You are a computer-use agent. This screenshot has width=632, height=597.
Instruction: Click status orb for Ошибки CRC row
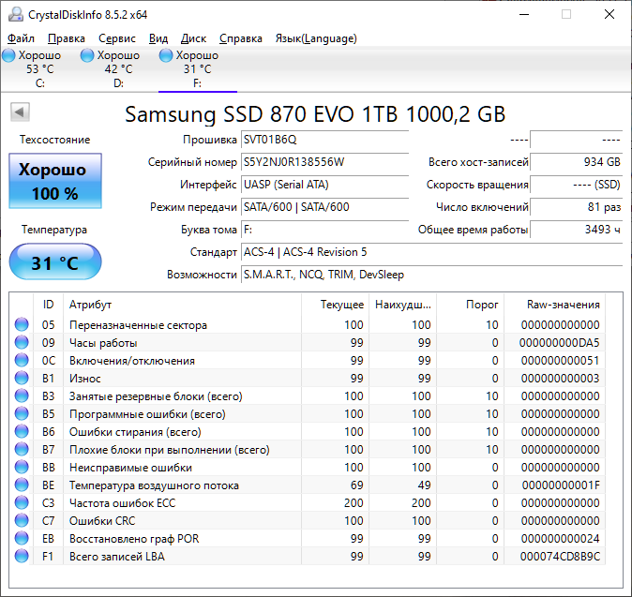(x=22, y=520)
